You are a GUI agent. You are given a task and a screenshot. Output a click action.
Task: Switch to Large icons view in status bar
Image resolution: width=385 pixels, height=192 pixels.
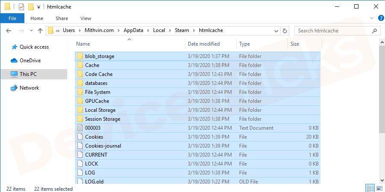(x=379, y=188)
